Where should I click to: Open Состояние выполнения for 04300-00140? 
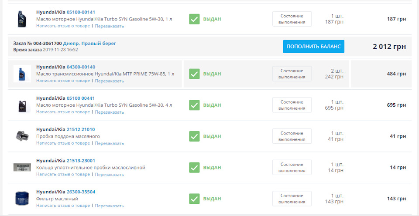pyautogui.click(x=292, y=74)
